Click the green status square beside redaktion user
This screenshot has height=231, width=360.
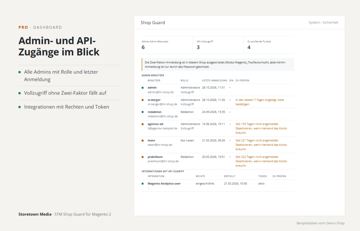[143, 112]
